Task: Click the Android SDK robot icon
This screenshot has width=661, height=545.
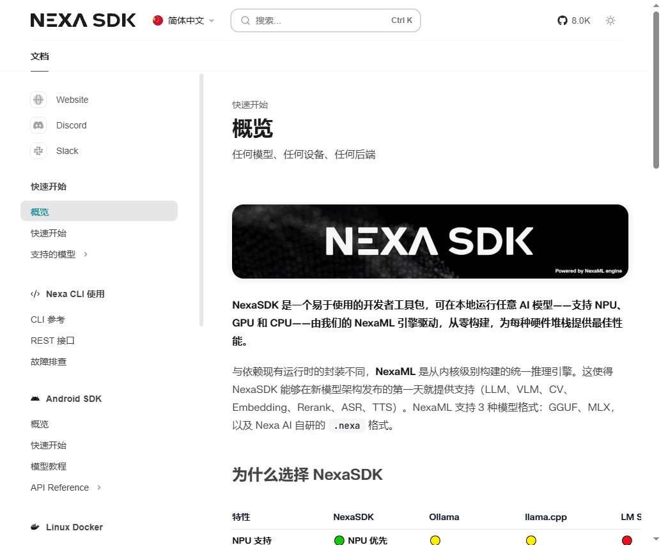Action: 35,399
